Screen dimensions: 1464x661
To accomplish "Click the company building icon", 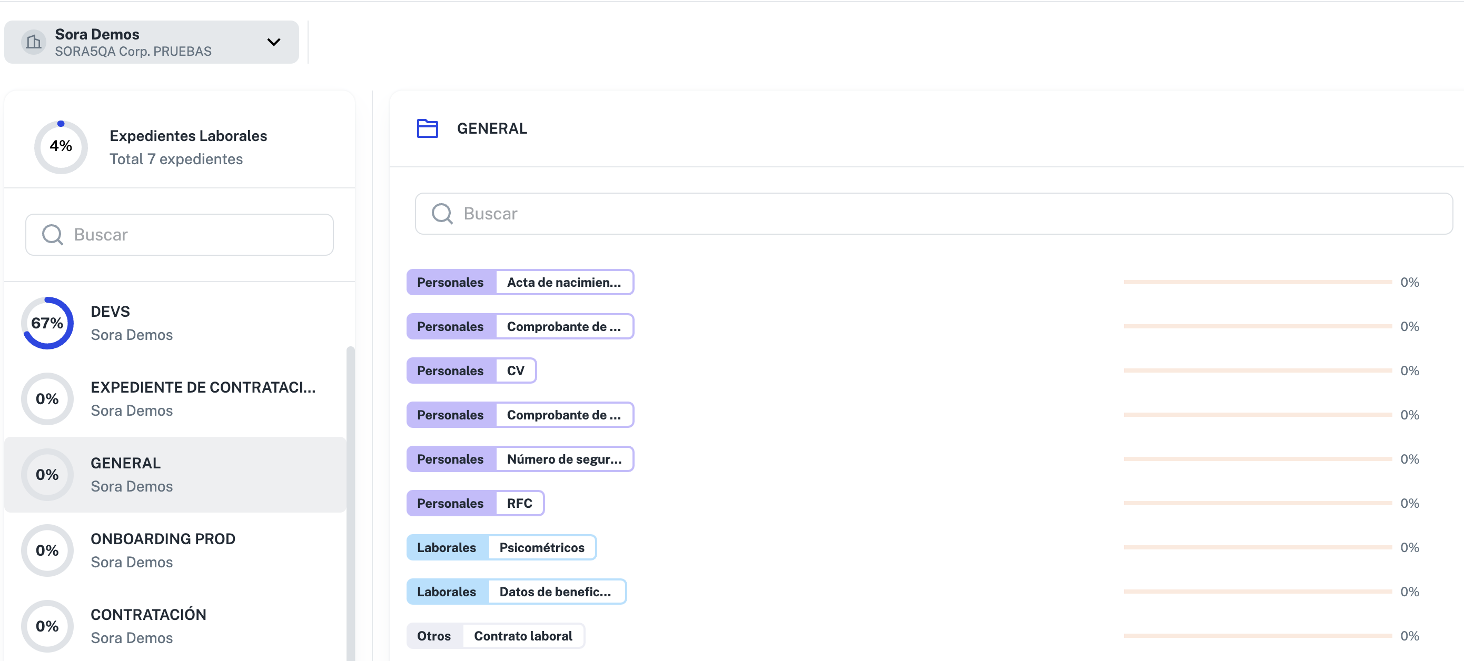I will (x=34, y=42).
